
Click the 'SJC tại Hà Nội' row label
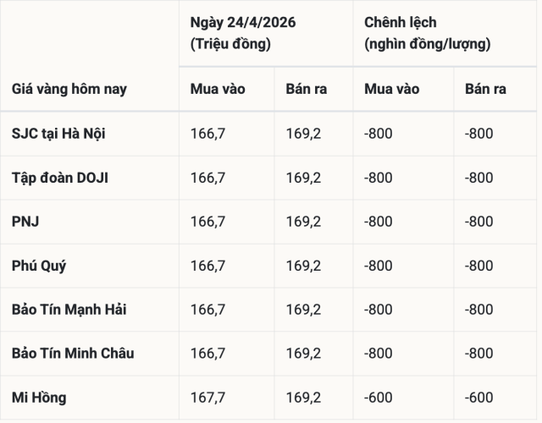coord(58,134)
